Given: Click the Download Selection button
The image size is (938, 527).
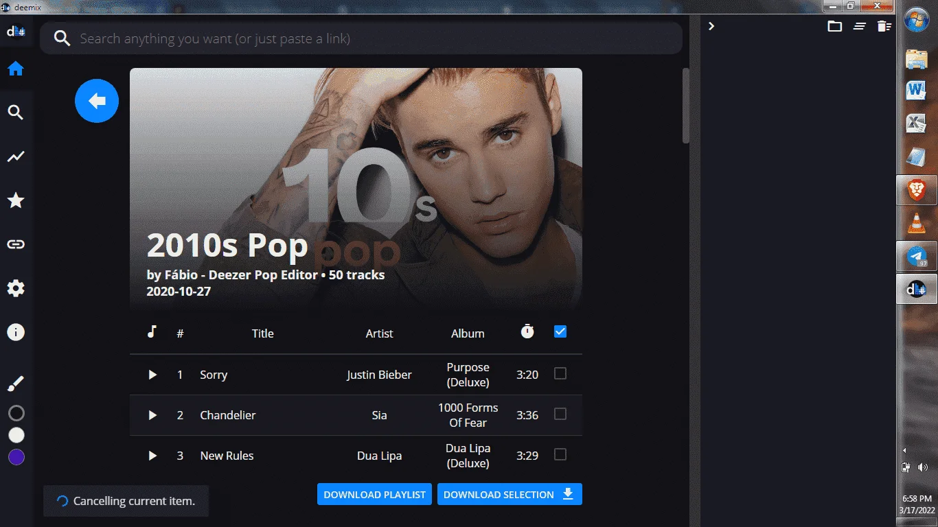Looking at the screenshot, I should click(510, 494).
